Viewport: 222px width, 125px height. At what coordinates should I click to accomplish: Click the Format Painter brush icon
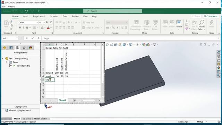[x=11, y=29]
